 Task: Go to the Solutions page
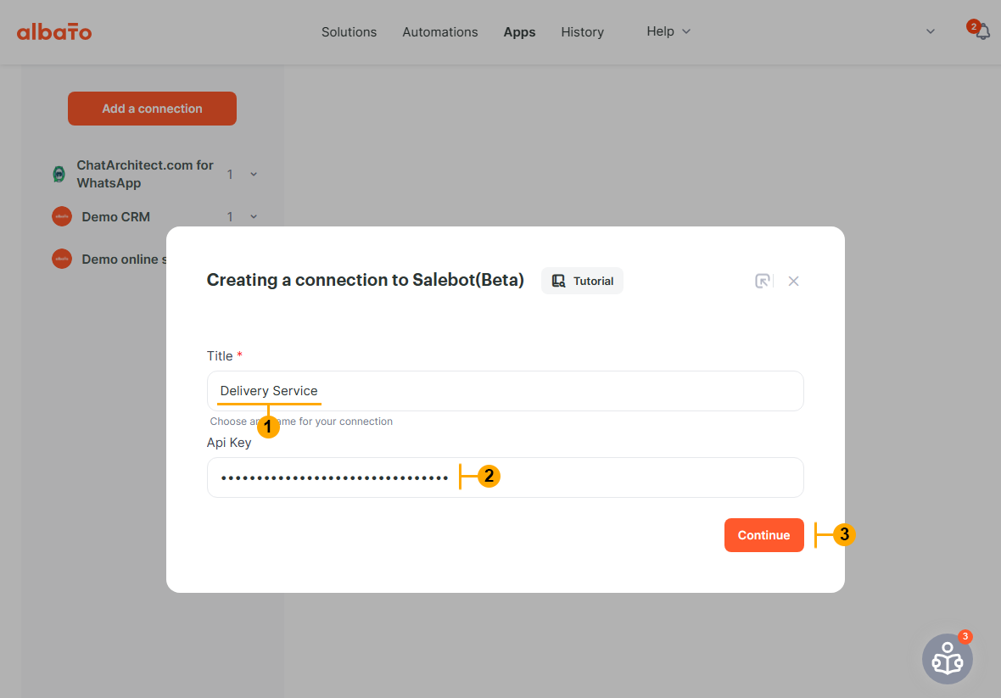(349, 32)
